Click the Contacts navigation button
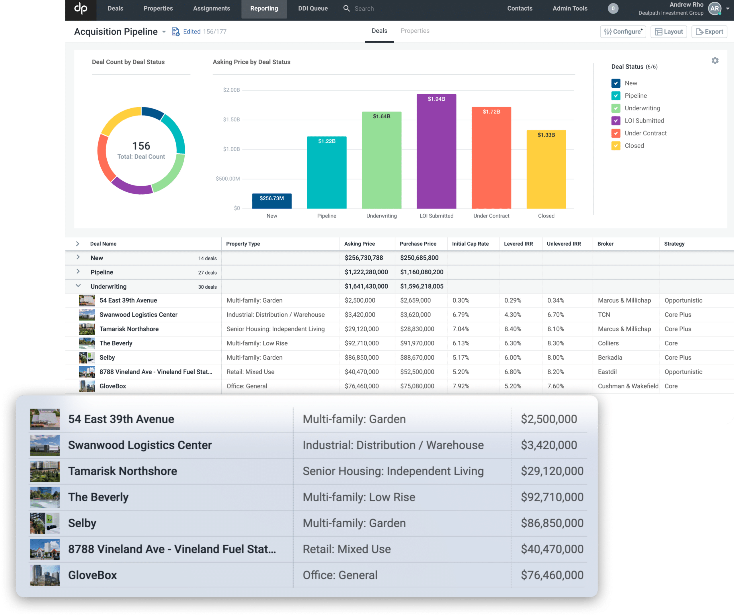This screenshot has width=734, height=616. click(x=520, y=8)
